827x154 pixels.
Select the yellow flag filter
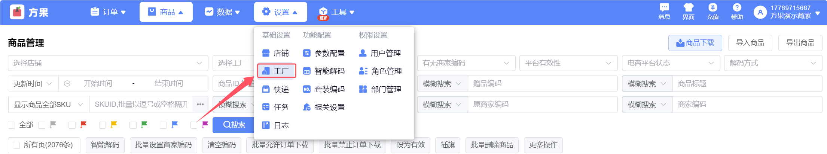(x=103, y=125)
